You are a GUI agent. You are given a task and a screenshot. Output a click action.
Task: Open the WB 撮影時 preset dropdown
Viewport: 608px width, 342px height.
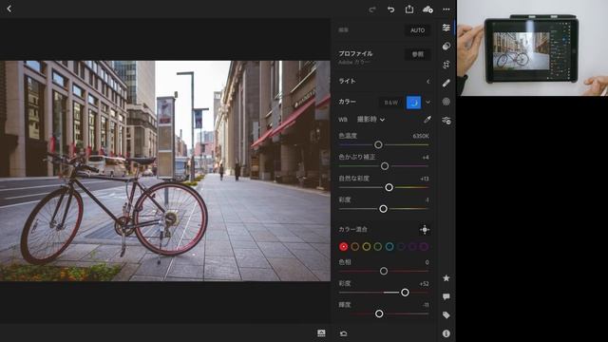(x=370, y=120)
